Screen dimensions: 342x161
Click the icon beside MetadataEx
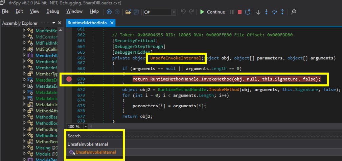coord(30,86)
